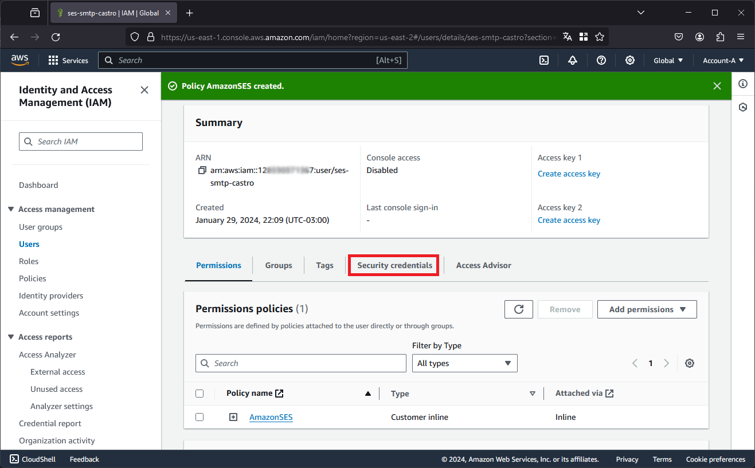Viewport: 755px width, 468px height.
Task: Open the notifications bell
Action: coord(573,60)
